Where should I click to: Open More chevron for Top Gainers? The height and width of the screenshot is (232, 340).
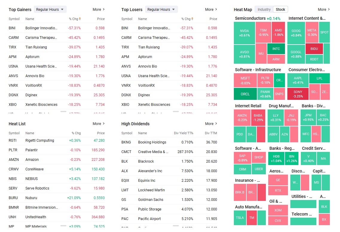[x=103, y=10]
